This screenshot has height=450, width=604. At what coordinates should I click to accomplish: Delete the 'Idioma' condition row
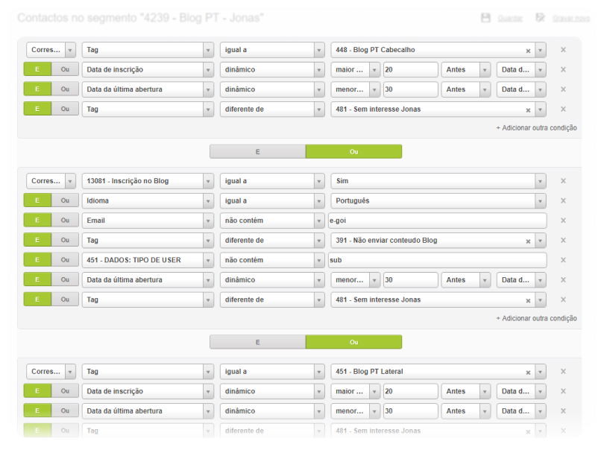[x=563, y=201]
